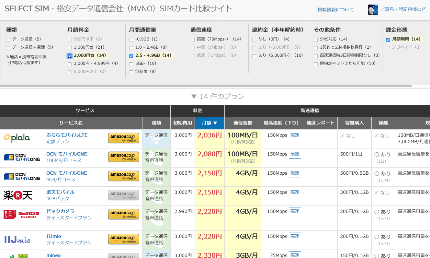This screenshot has height=258, width=430.
Task: Check 解約がネット上から可能 (10) option
Action: point(316,64)
